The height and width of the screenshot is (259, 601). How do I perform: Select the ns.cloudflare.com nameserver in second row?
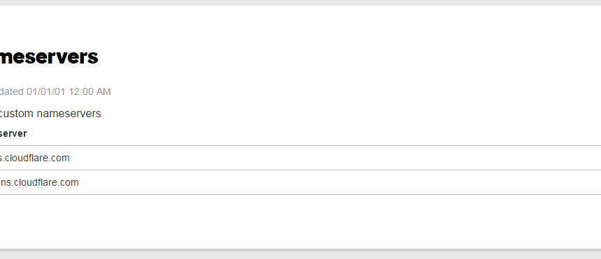[39, 182]
